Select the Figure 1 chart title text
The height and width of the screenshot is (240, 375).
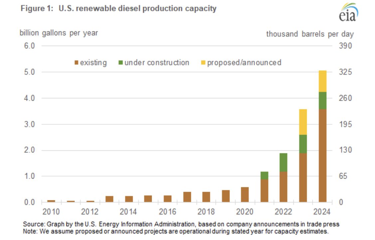(118, 8)
